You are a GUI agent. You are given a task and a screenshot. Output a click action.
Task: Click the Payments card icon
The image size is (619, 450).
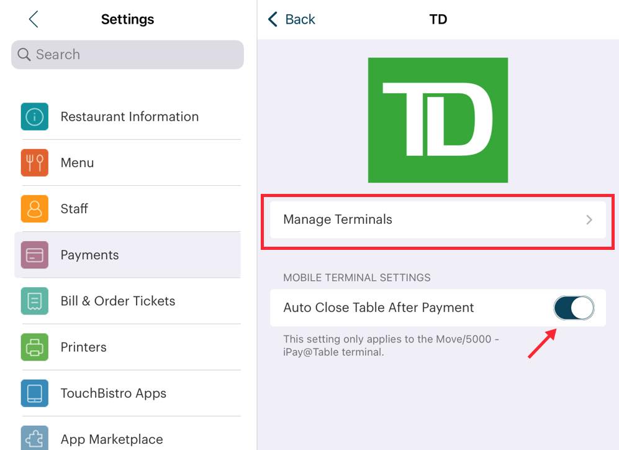click(35, 254)
